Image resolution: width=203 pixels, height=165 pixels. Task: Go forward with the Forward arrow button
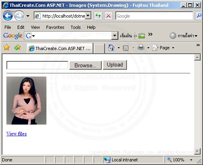pyautogui.click(x=19, y=16)
